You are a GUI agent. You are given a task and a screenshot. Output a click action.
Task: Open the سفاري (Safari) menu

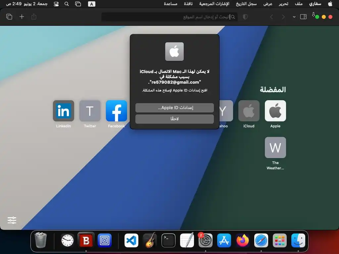315,4
